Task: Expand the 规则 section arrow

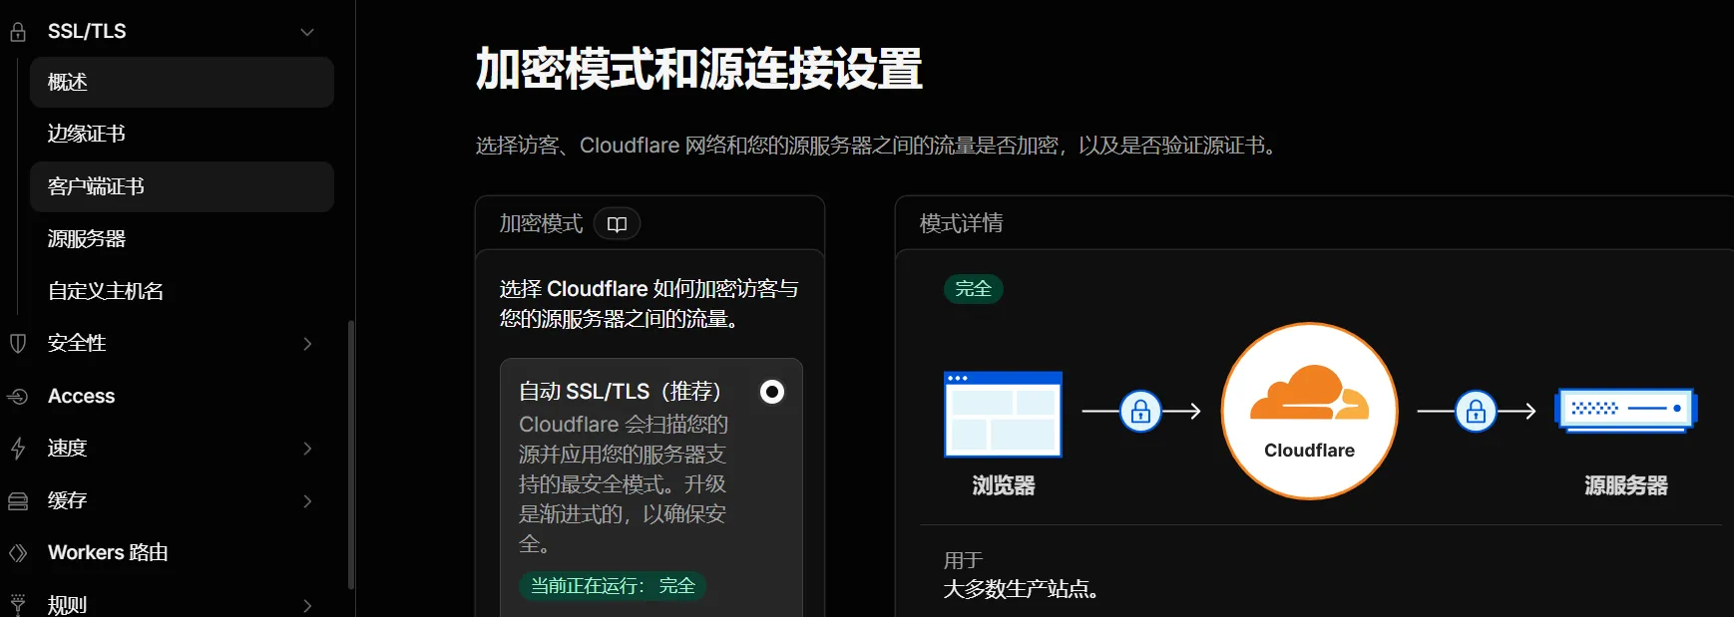Action: point(307,605)
